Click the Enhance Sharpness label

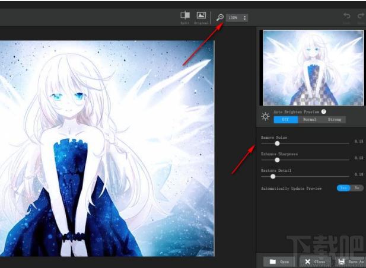point(279,154)
